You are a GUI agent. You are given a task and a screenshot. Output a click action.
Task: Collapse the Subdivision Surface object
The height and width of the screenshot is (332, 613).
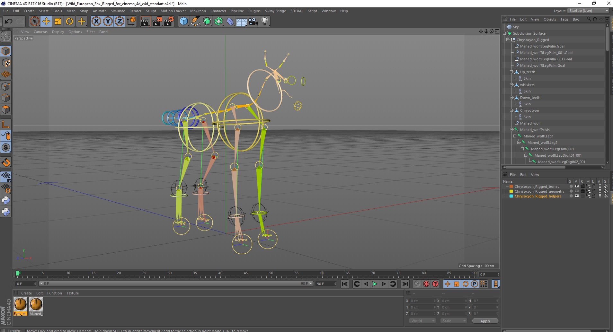click(504, 33)
